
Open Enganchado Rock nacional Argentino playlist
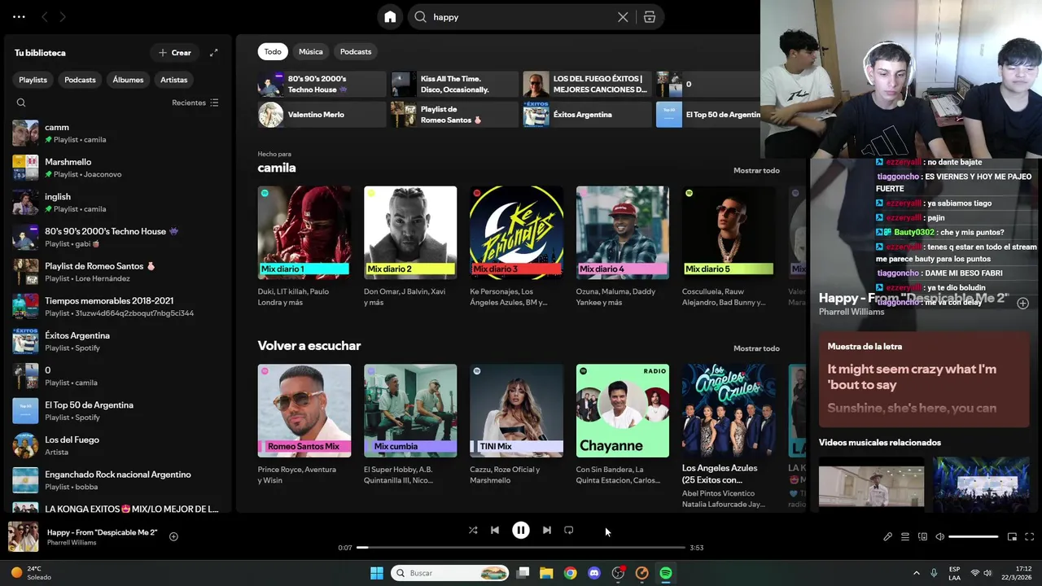tap(118, 480)
